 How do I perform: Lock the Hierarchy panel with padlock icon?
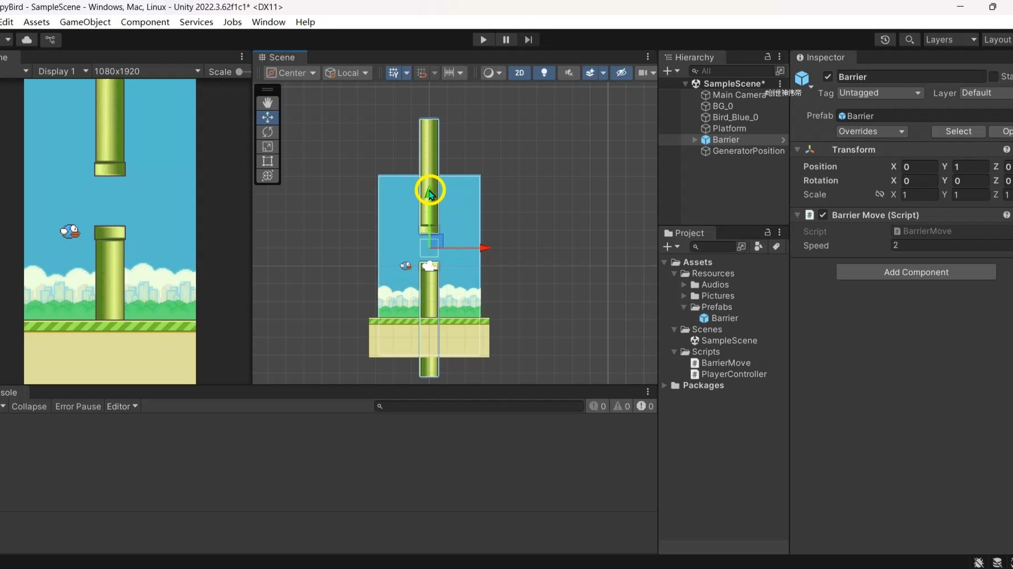click(768, 57)
